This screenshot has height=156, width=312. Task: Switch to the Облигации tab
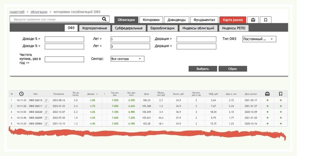[x=126, y=20]
